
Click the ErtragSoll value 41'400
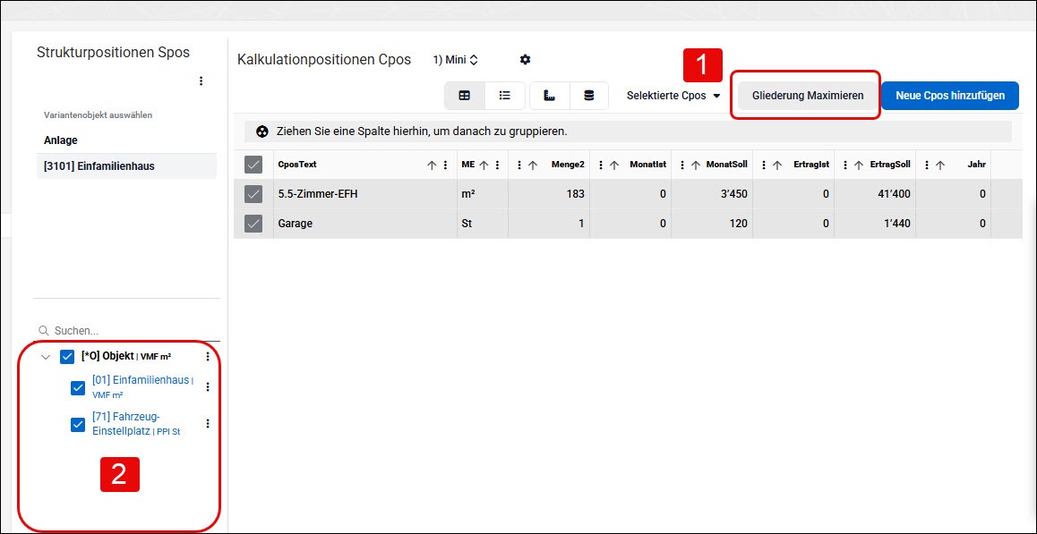point(894,194)
